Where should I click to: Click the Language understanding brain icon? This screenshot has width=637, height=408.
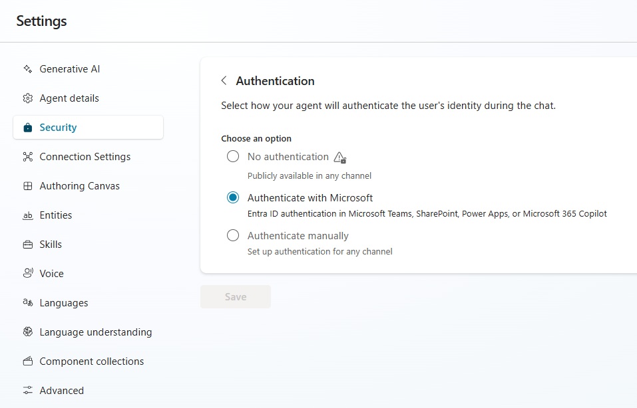tap(27, 332)
